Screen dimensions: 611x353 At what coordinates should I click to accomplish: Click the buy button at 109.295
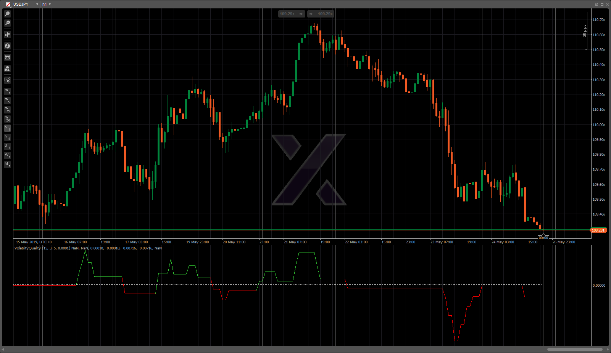[321, 14]
